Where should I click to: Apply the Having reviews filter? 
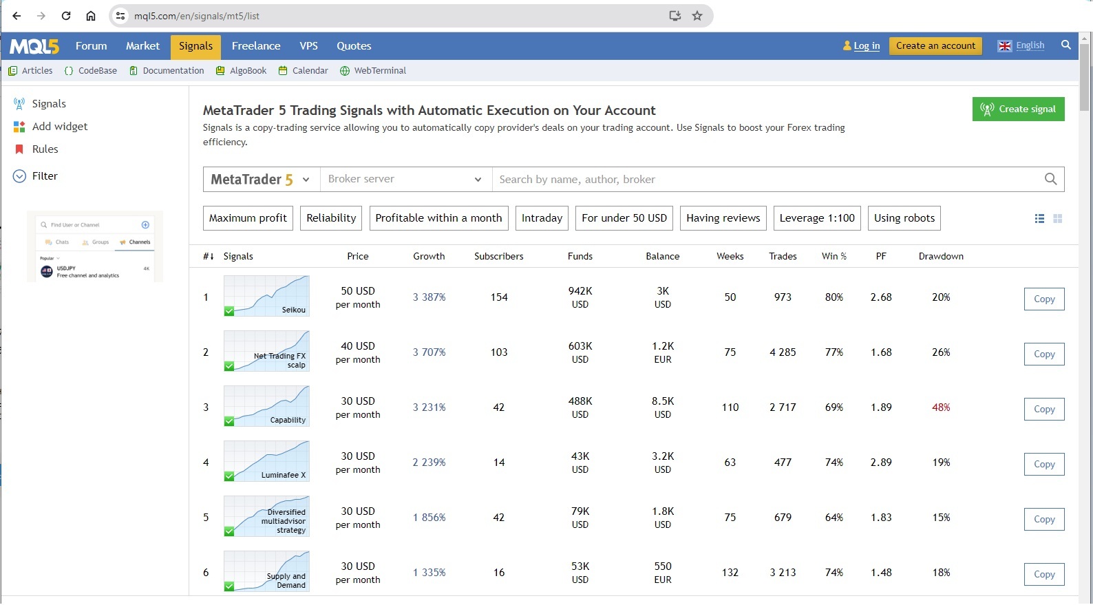click(x=723, y=218)
